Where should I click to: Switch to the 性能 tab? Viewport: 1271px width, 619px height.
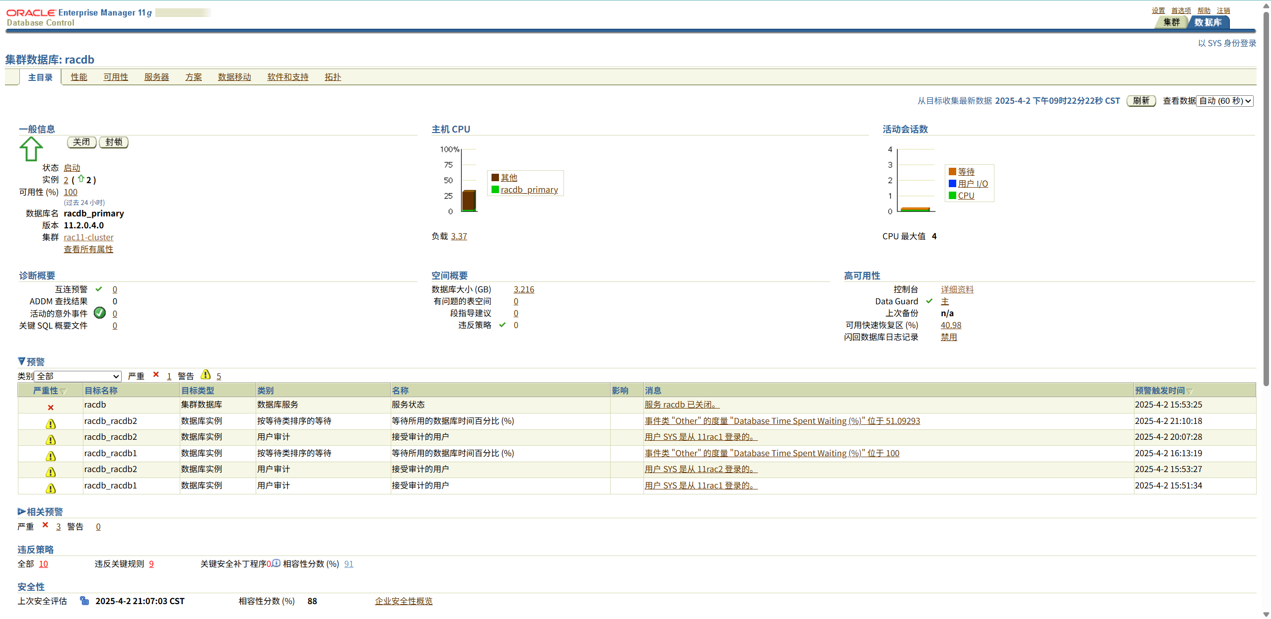click(79, 77)
